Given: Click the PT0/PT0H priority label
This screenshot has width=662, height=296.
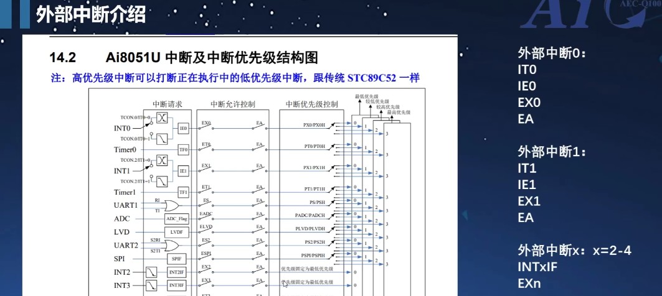Looking at the screenshot, I should tap(314, 146).
